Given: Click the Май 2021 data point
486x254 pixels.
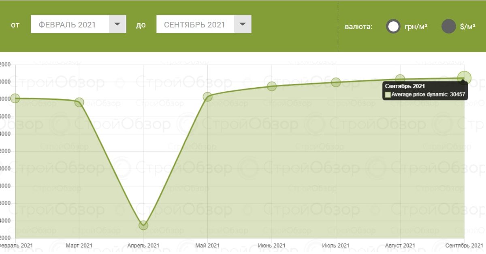Looking at the screenshot, I should click(x=207, y=97).
